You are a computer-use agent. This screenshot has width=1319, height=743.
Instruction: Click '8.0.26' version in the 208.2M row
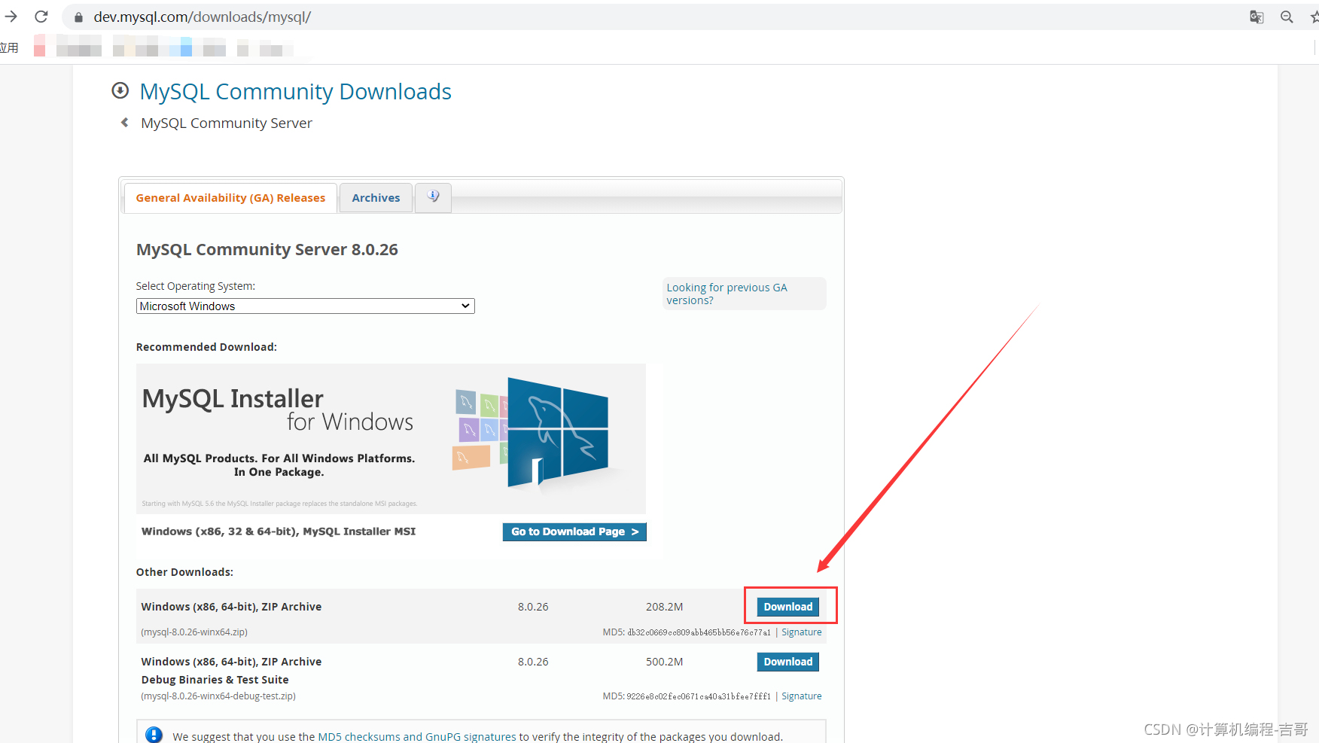[x=533, y=607]
